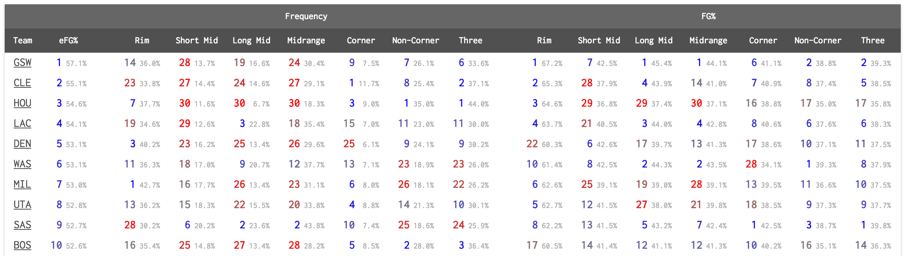Sort by Midrange under FG% group
The width and height of the screenshot is (907, 256).
[708, 41]
